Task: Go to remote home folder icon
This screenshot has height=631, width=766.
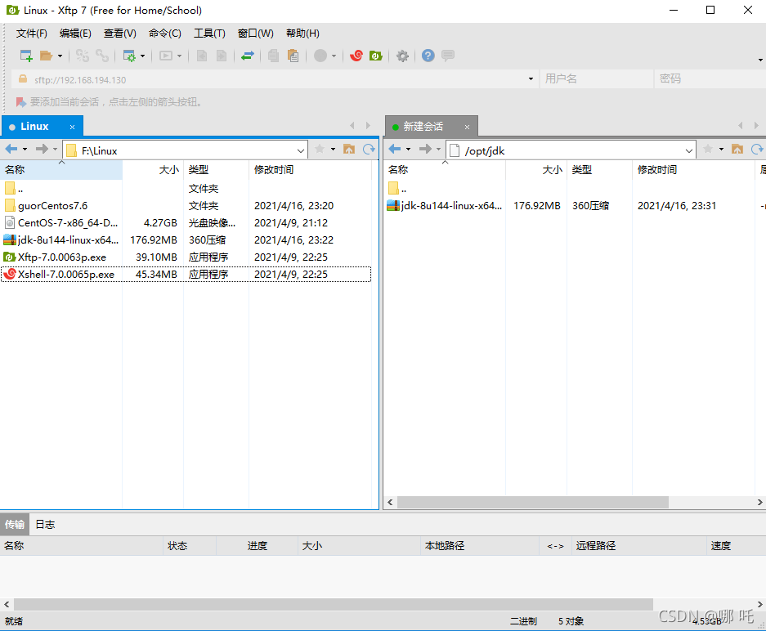Action: (x=737, y=149)
